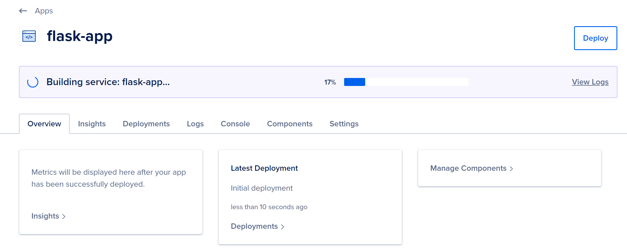Click 'Building service: flask-app...' status text
Screen dimensions: 627x251
point(108,82)
